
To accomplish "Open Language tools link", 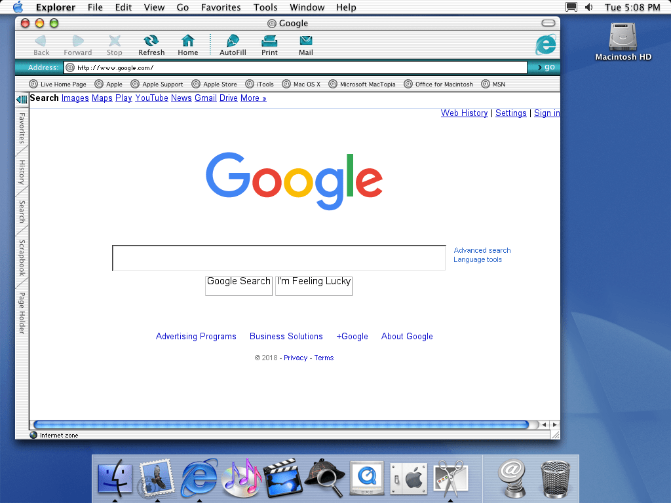I will [478, 259].
